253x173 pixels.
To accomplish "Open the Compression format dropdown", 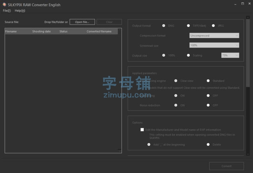I will (214, 35).
